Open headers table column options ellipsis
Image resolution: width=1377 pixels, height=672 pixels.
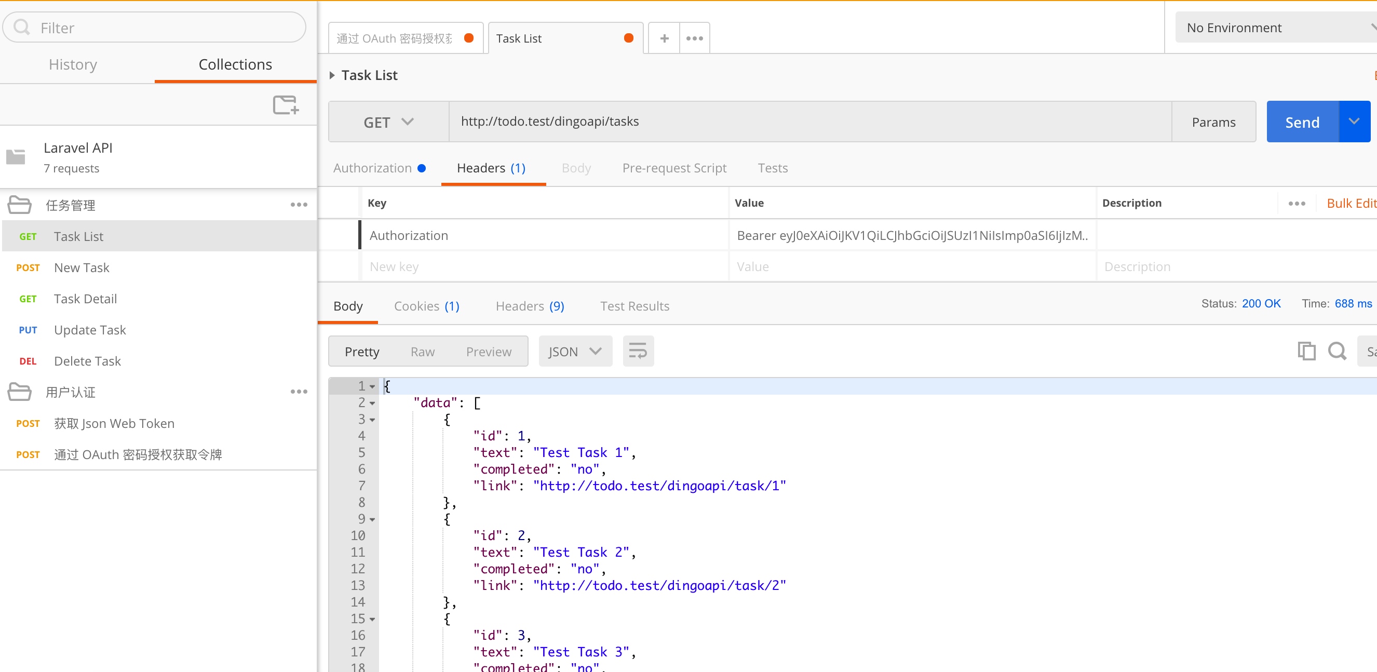tap(1297, 204)
